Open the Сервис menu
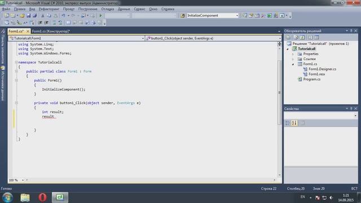361x203 pixels. click(139, 9)
